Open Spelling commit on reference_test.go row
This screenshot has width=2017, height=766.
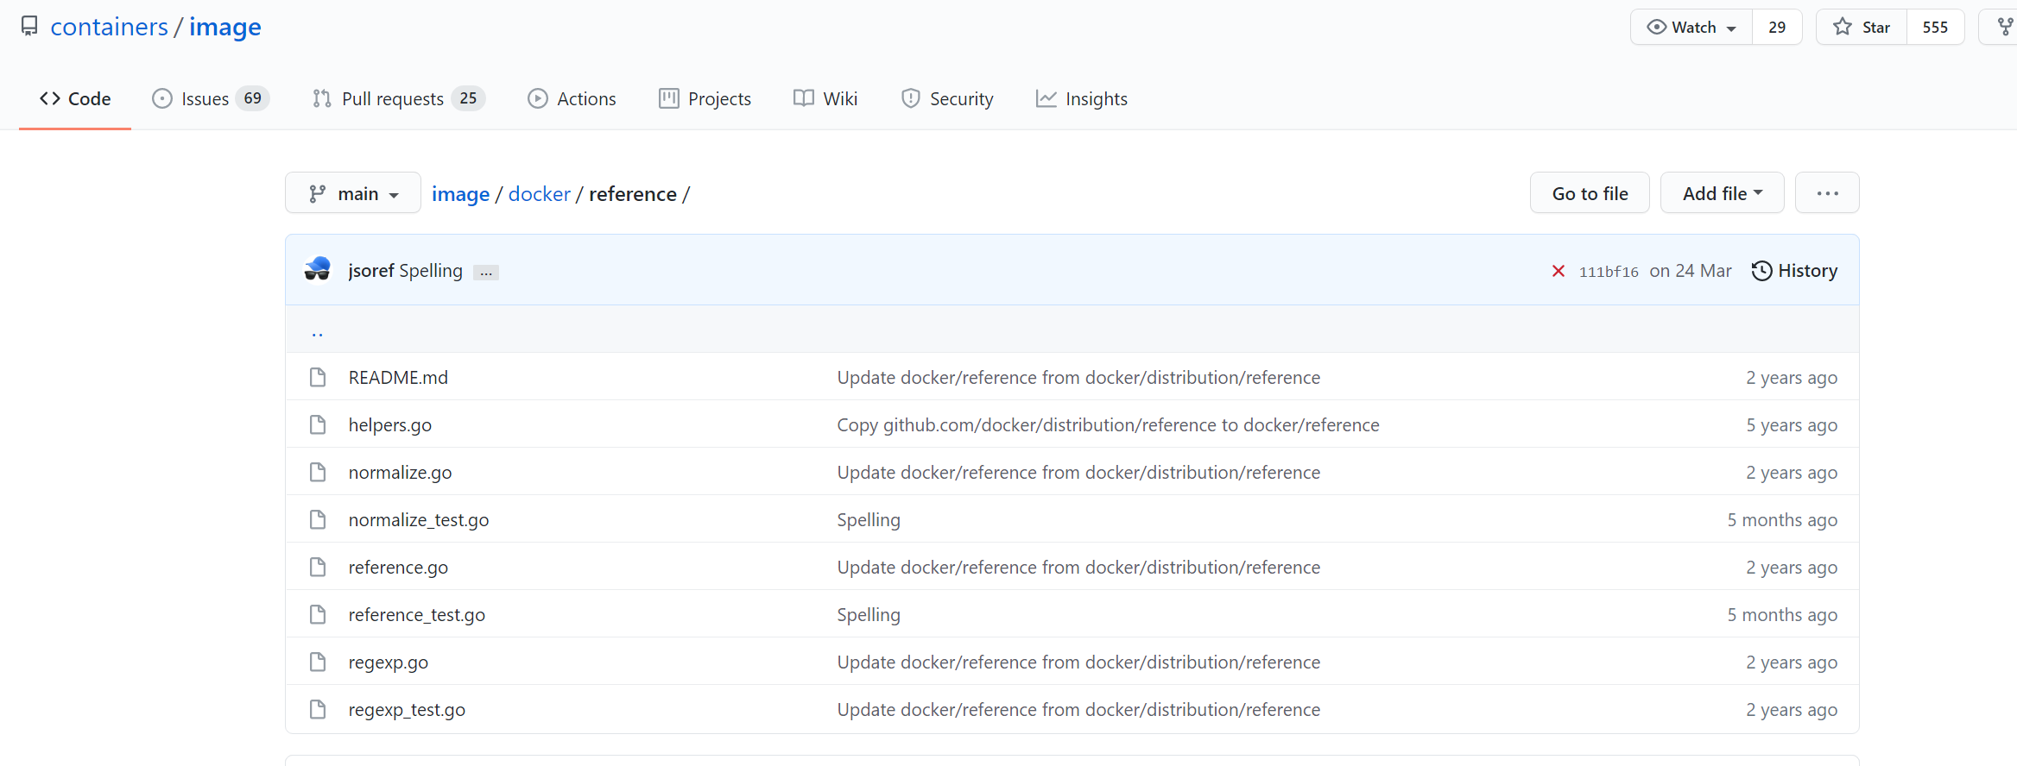869,614
